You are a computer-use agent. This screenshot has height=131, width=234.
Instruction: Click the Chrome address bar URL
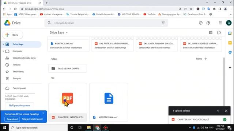click(x=45, y=9)
